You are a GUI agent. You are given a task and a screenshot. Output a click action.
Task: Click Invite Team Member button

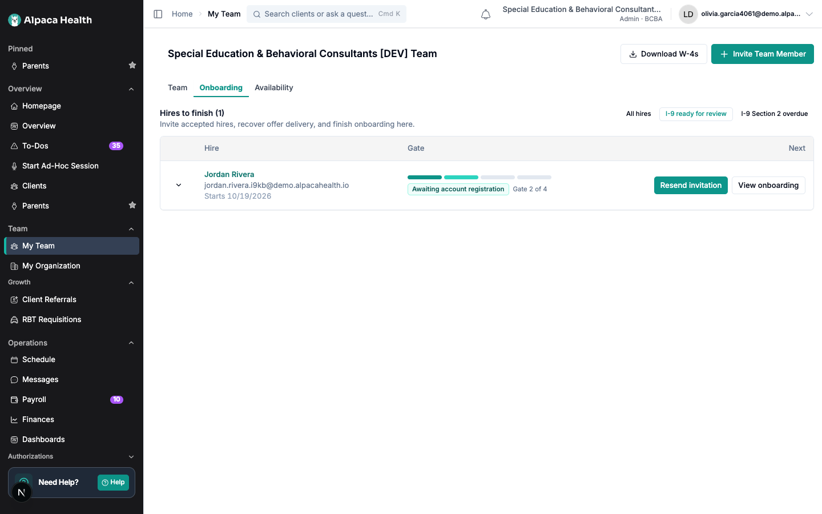[763, 54]
